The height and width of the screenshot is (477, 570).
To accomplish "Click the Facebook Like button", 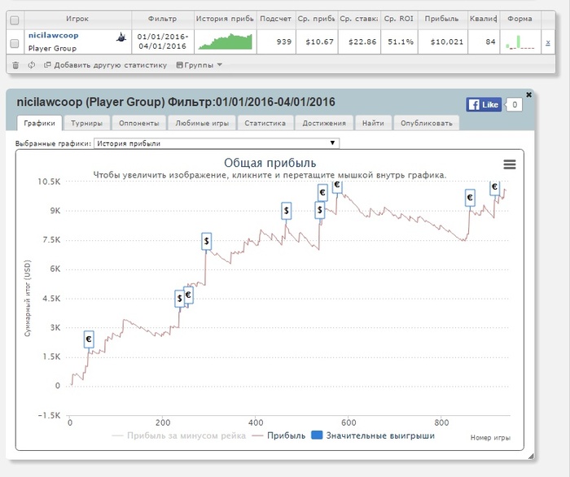I will [x=484, y=105].
